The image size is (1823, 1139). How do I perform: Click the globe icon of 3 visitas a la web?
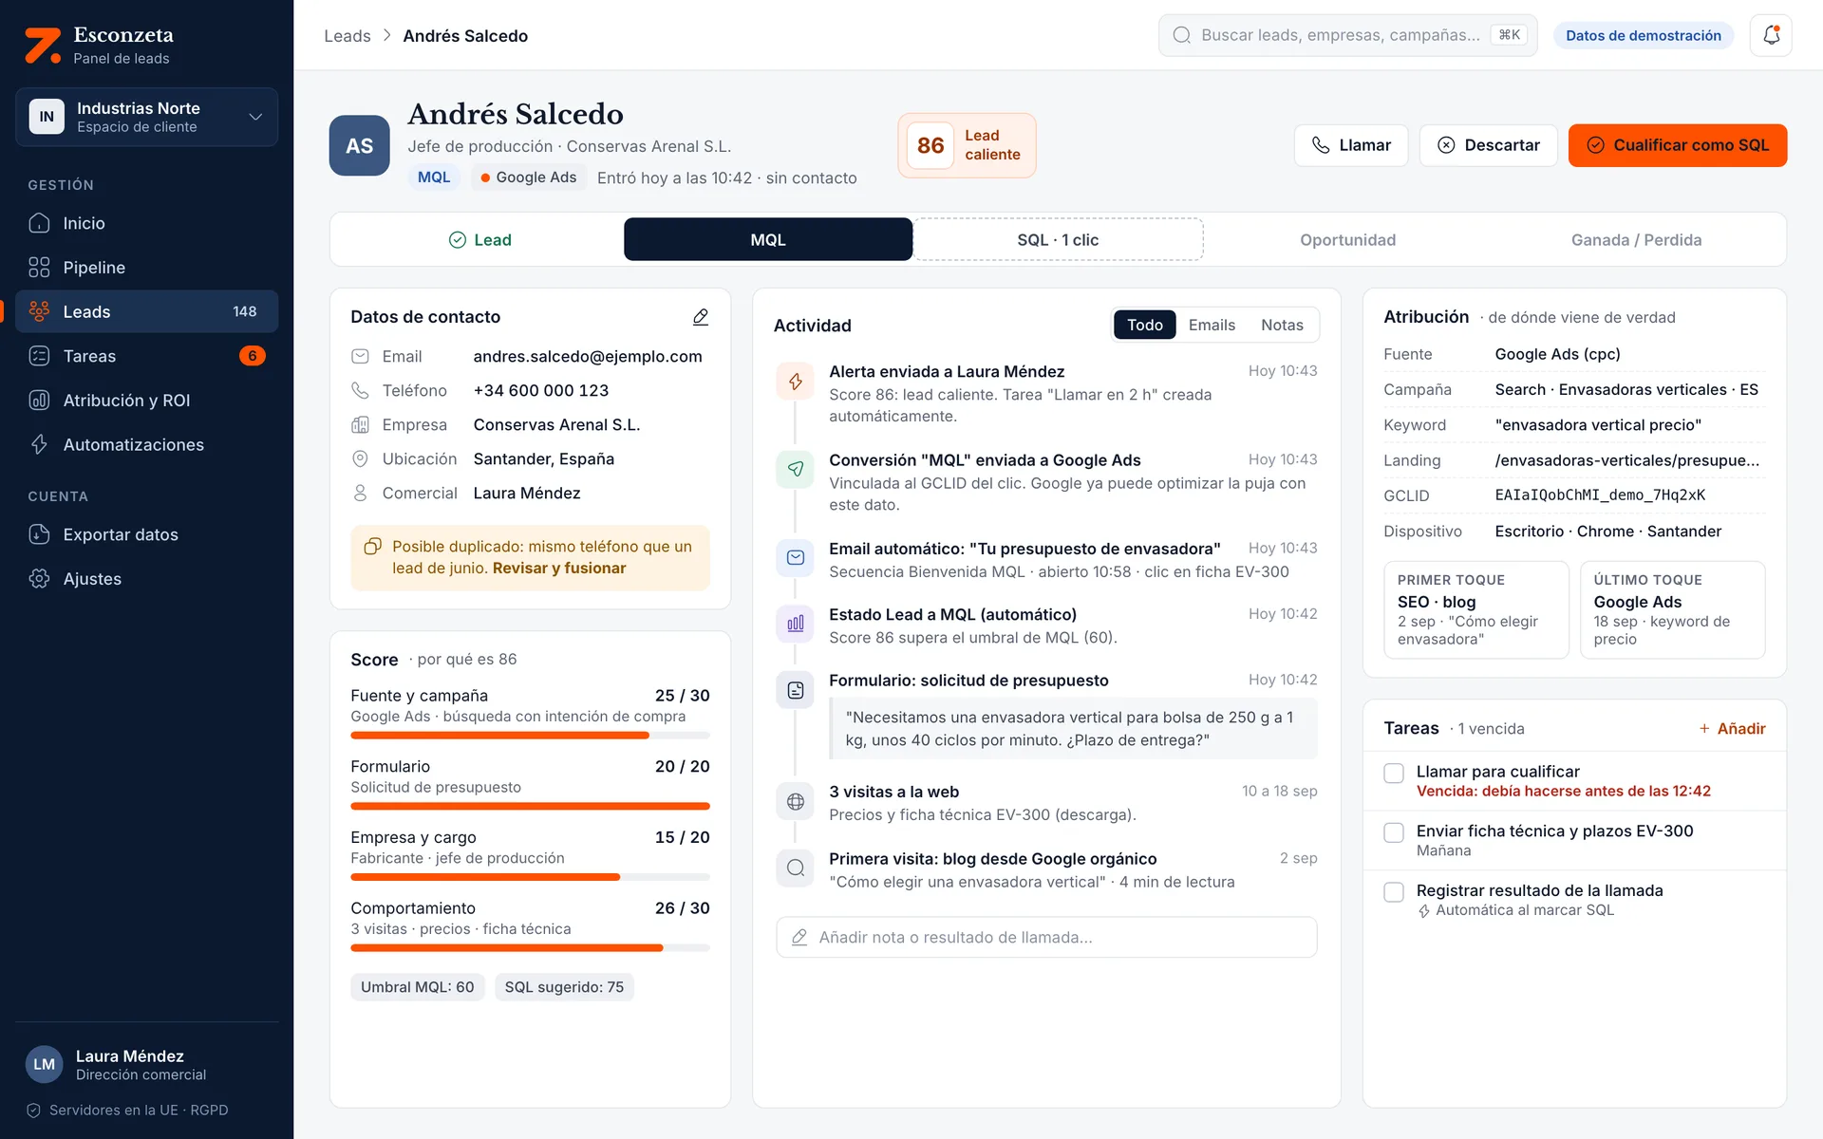point(795,802)
